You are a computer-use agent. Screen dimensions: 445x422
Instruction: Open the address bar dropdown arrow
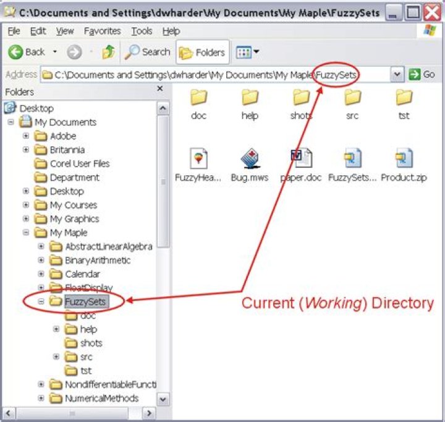397,75
